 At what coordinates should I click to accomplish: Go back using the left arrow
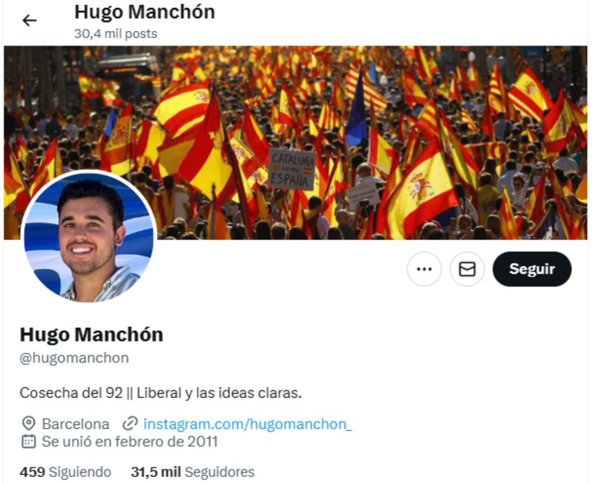pyautogui.click(x=29, y=20)
